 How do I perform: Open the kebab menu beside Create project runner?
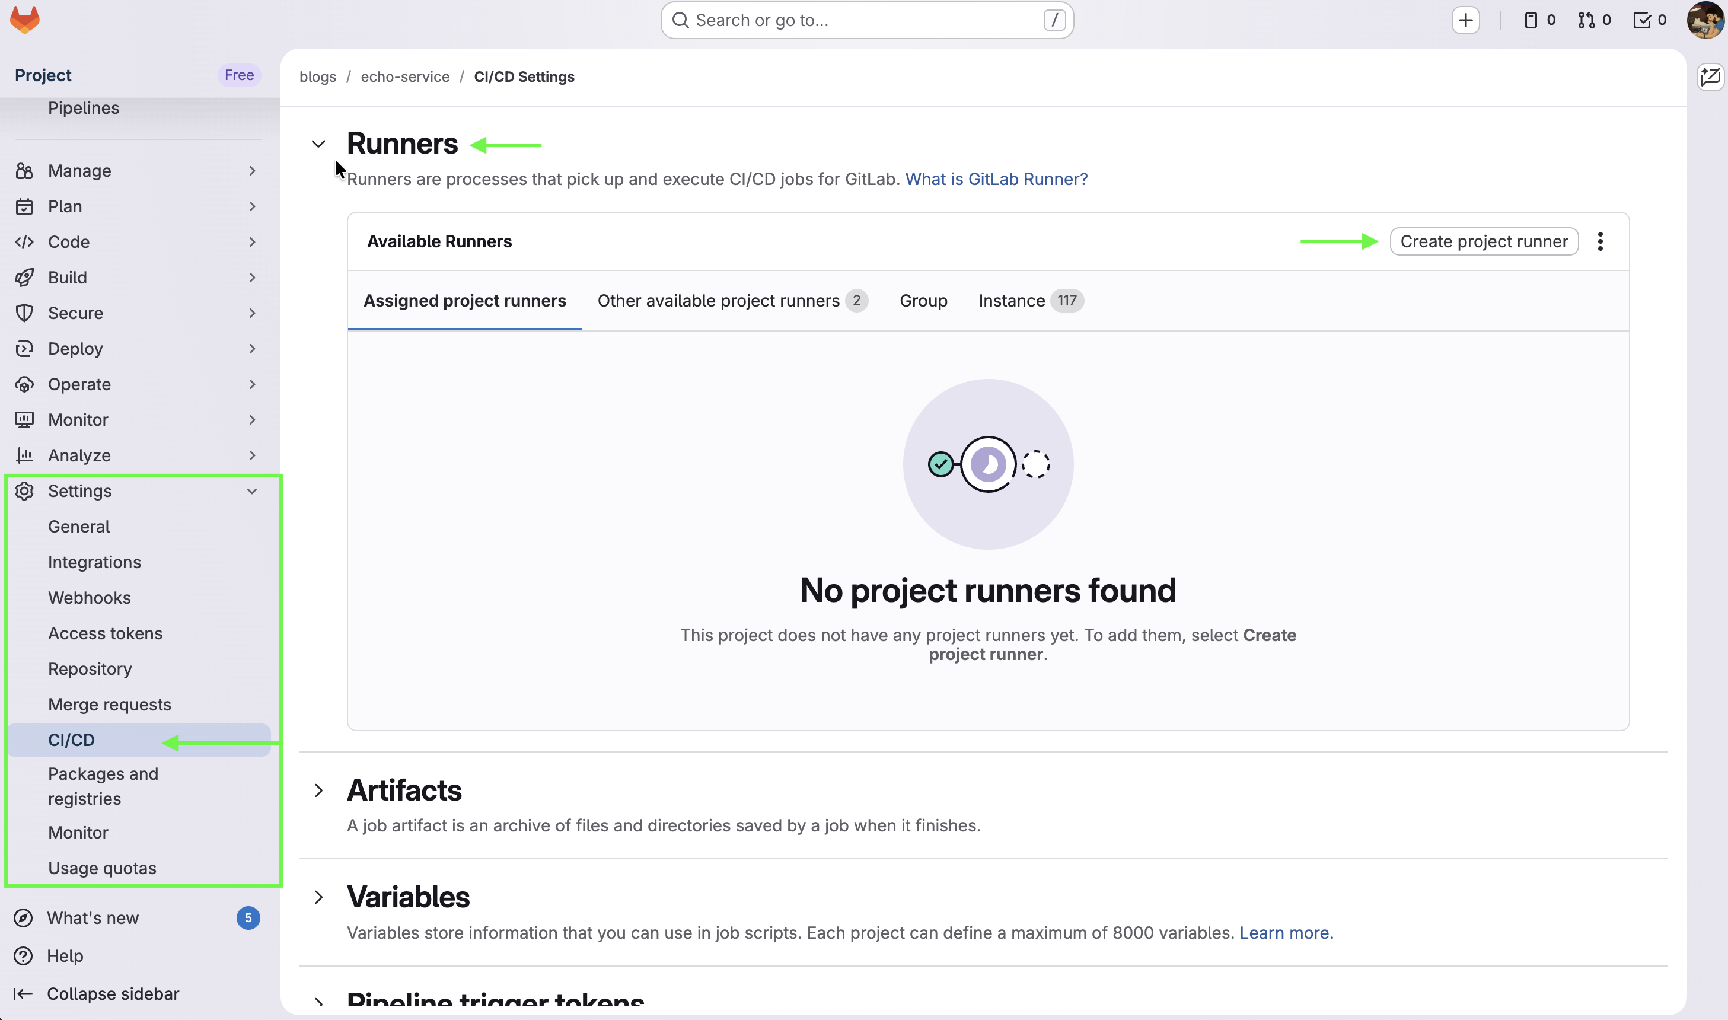[1601, 241]
